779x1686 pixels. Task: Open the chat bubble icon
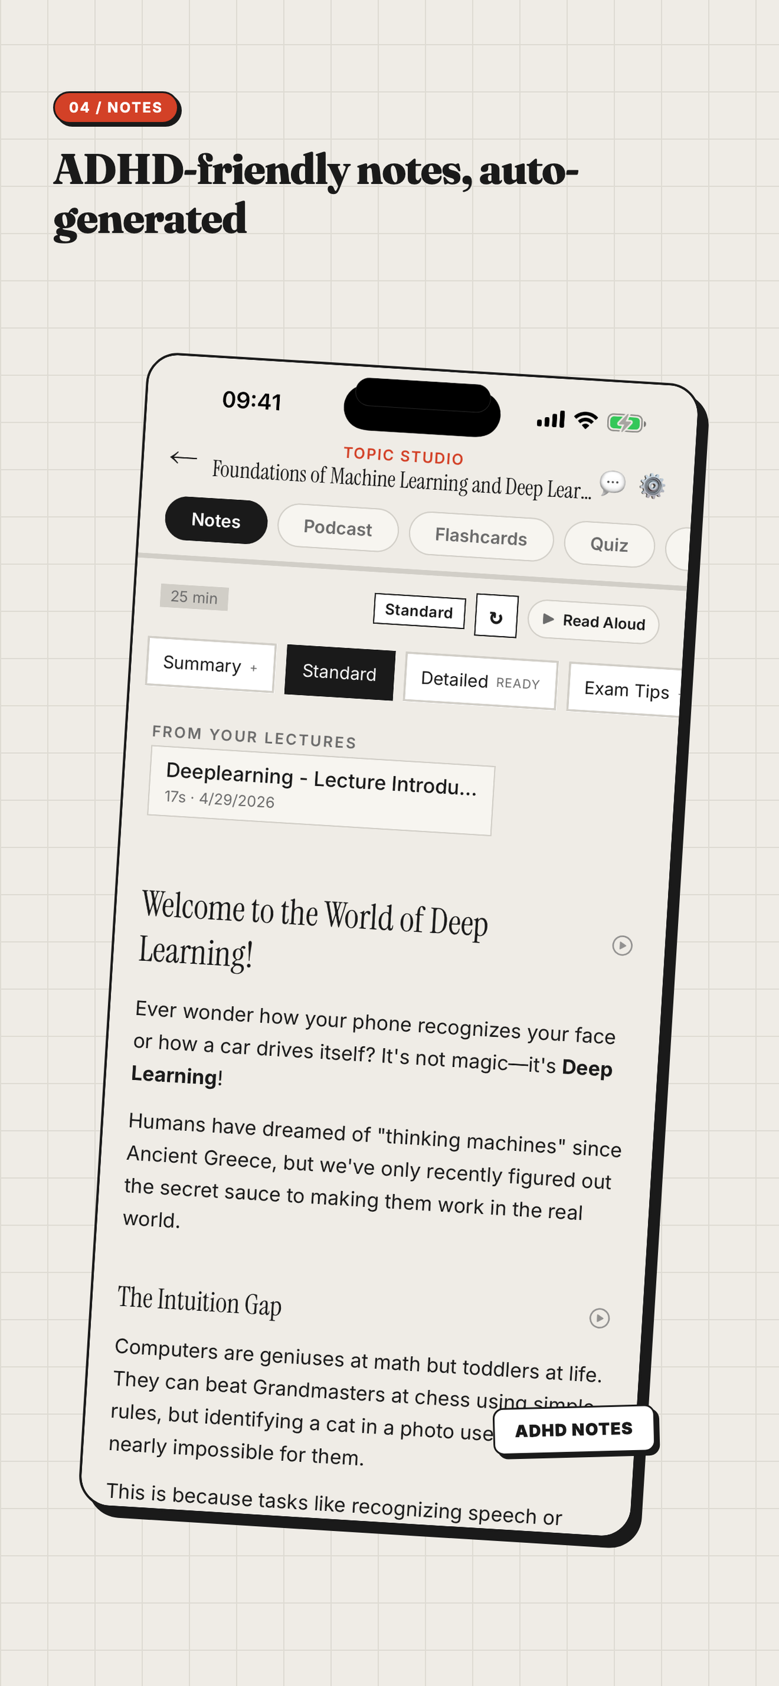click(x=613, y=484)
